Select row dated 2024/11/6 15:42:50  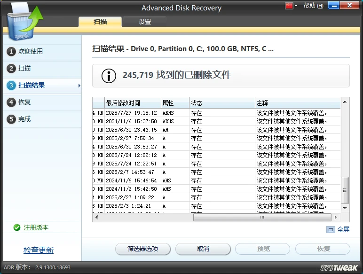click(x=216, y=189)
